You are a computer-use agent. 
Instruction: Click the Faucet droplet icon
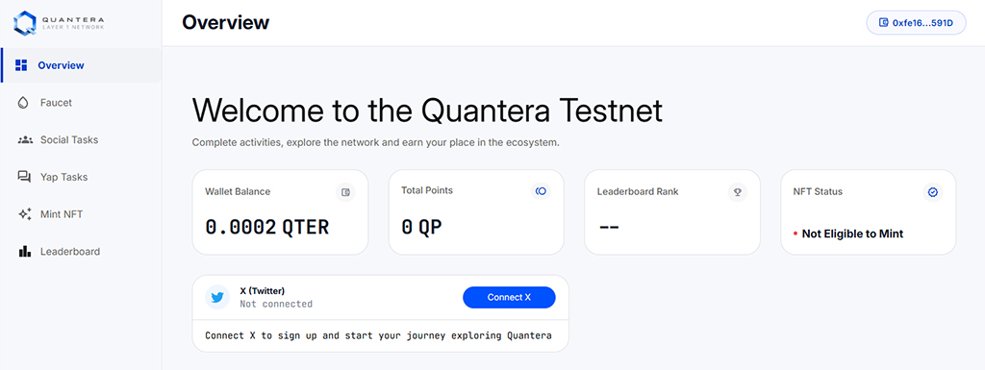pyautogui.click(x=24, y=102)
